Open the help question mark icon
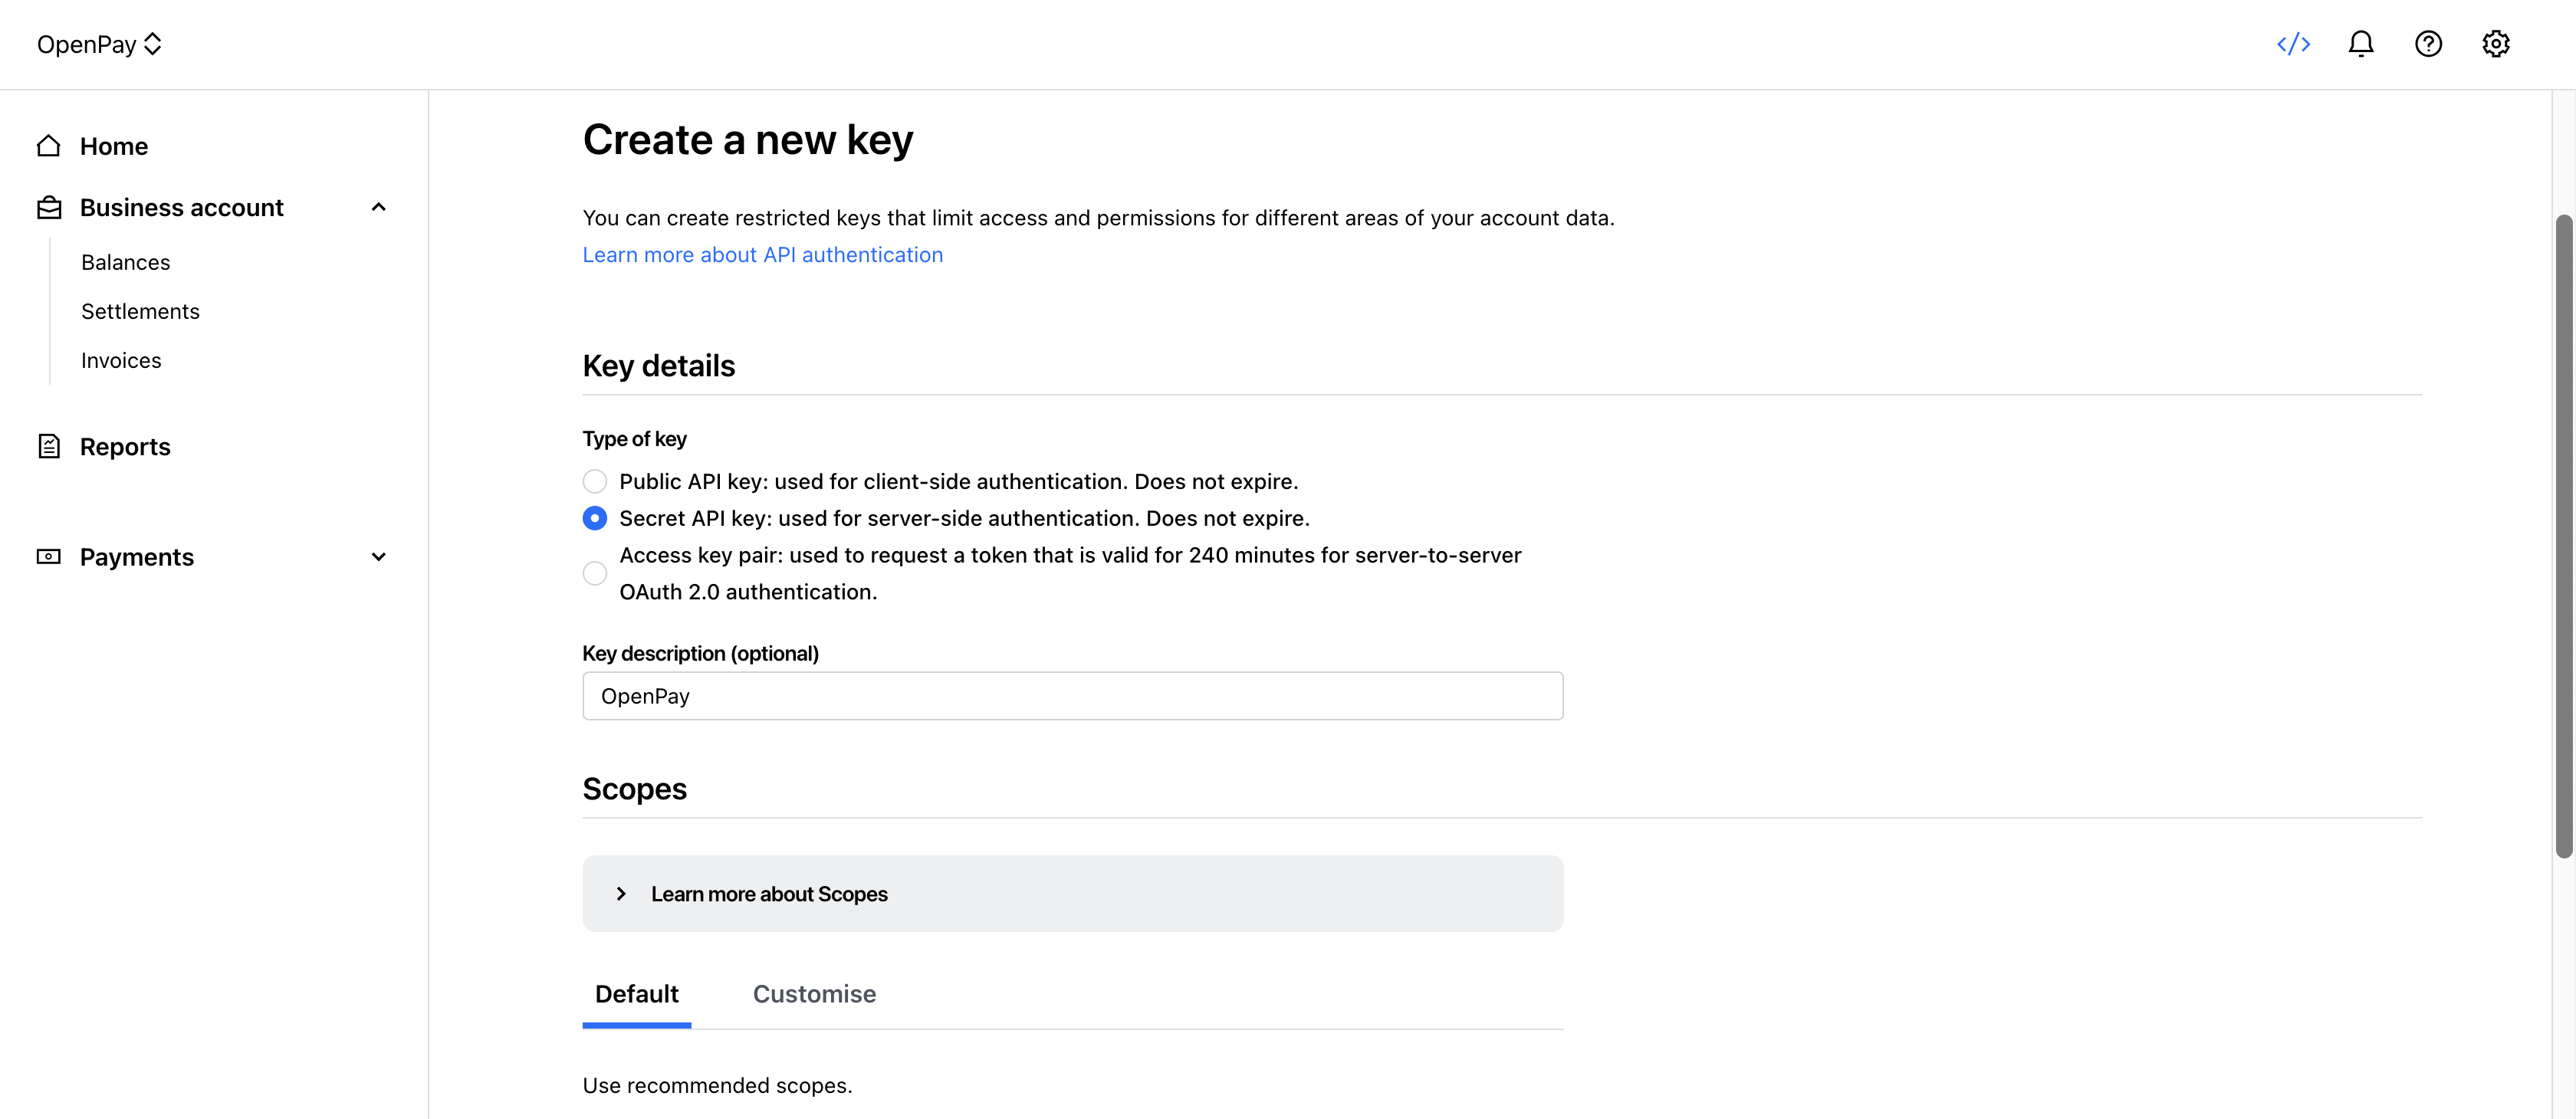This screenshot has height=1119, width=2576. 2428,44
